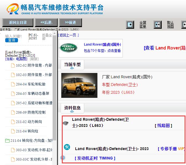The image size is (186, 165).
Task: Click the gray chip icon beside 线路图 row
Action: point(66,123)
